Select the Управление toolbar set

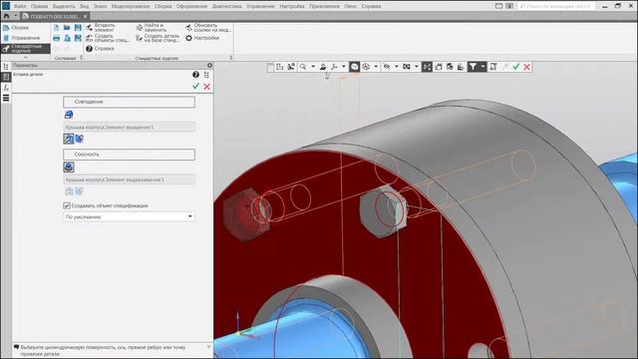(x=25, y=38)
